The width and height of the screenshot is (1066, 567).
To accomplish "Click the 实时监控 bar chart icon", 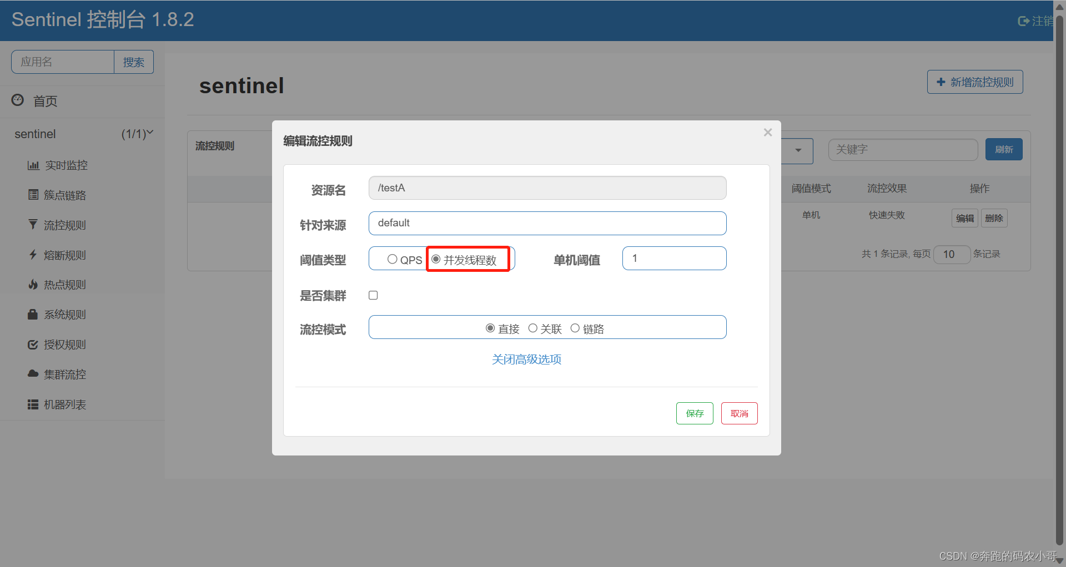I will [x=33, y=165].
